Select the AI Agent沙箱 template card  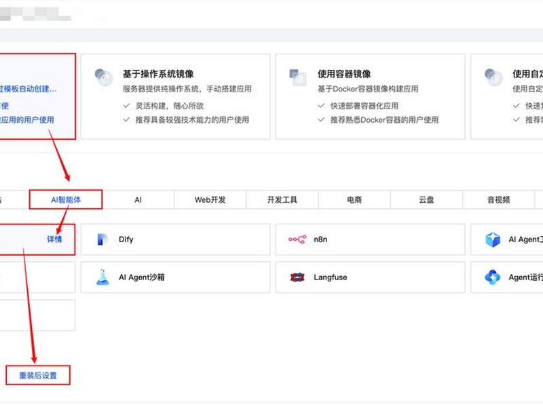pyautogui.click(x=175, y=277)
